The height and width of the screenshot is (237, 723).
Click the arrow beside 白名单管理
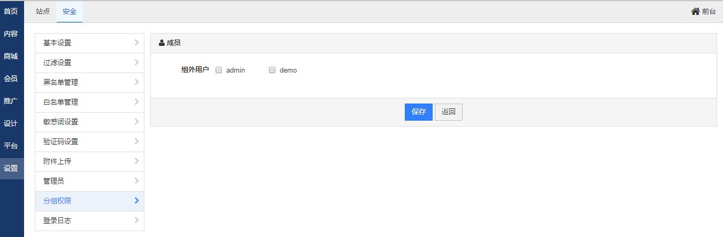[137, 102]
